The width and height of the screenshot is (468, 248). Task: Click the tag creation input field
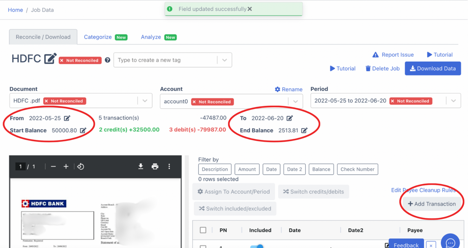(165, 60)
